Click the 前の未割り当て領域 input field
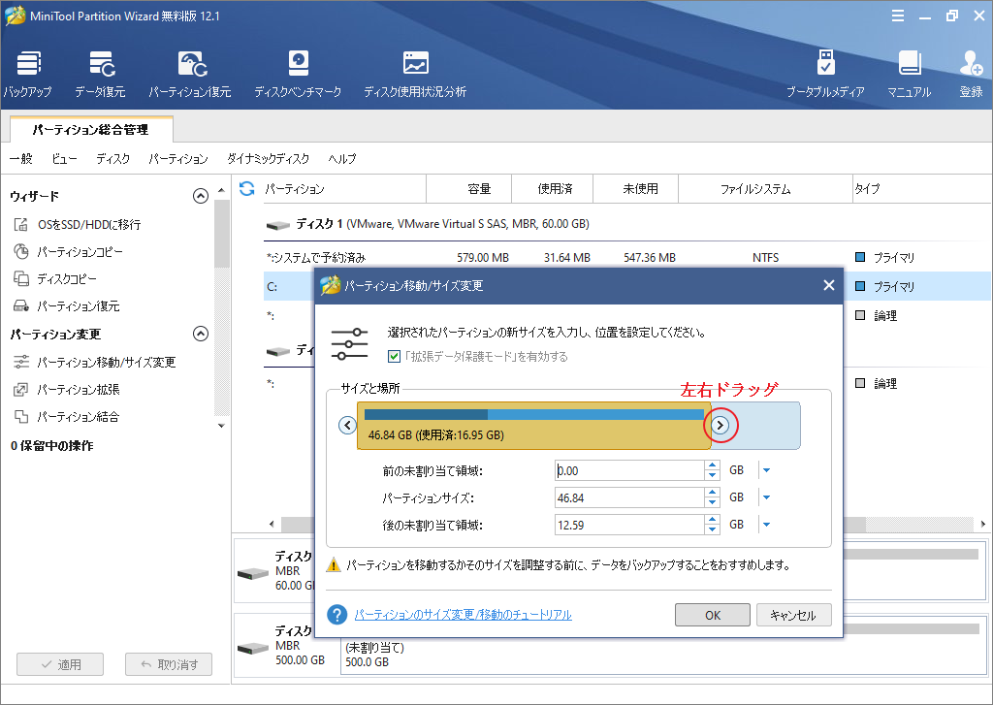Image resolution: width=993 pixels, height=705 pixels. point(628,470)
